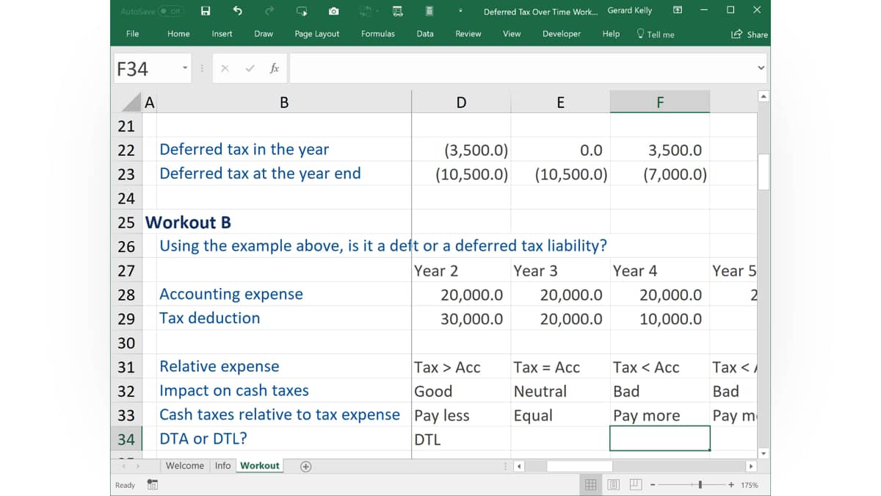
Task: Click the zoom in plus button
Action: pos(731,485)
